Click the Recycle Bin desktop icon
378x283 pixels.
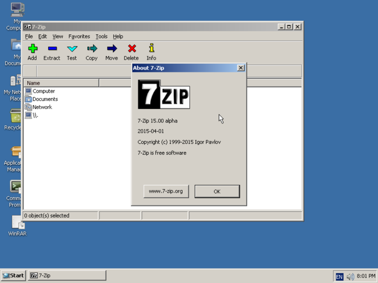coord(16,116)
